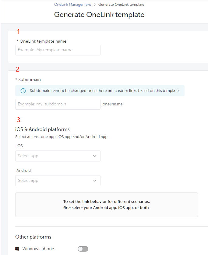Screen dimensions: 208x255
Task: Go to OneLink Management breadcrumb
Action: pos(72,5)
